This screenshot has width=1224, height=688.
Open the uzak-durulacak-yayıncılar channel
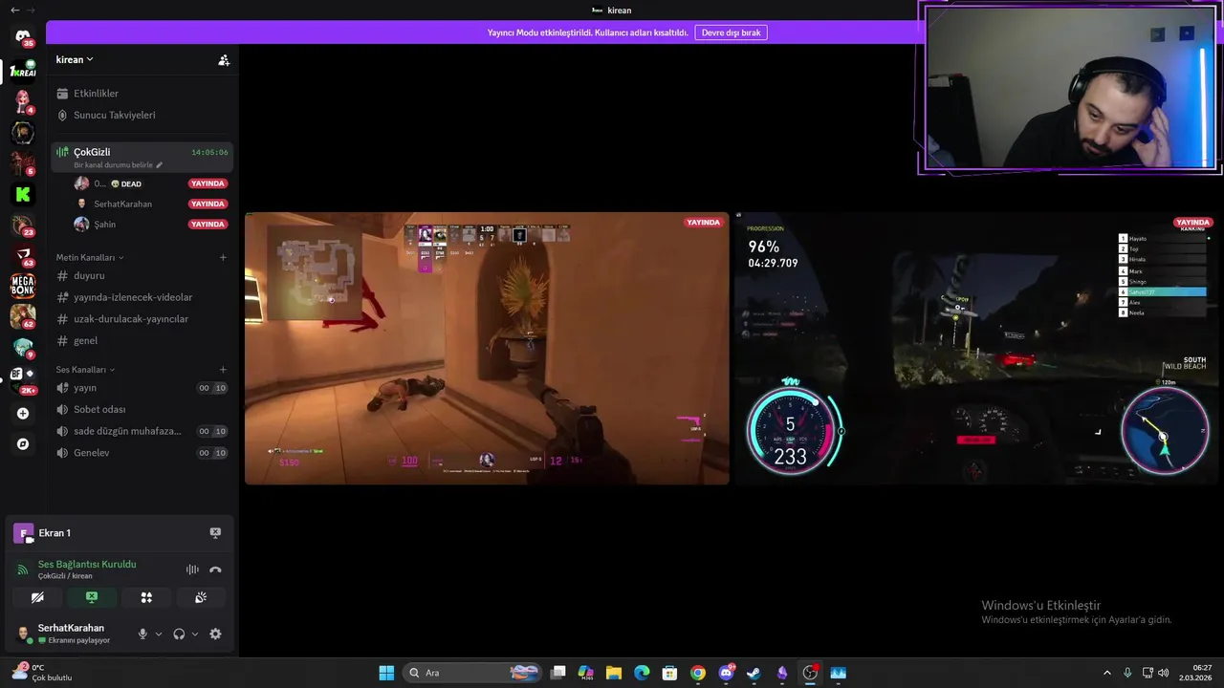coord(142,319)
